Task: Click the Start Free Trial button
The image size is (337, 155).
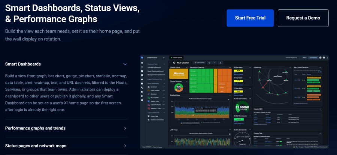Action: (250, 18)
